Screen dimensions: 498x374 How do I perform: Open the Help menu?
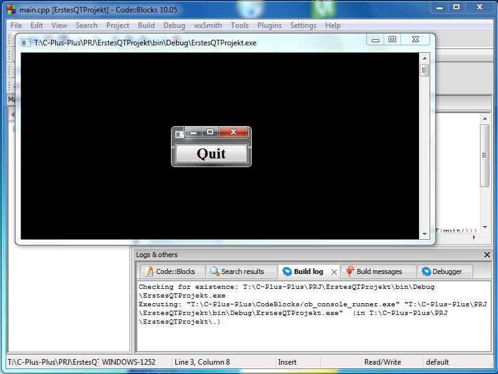333,25
